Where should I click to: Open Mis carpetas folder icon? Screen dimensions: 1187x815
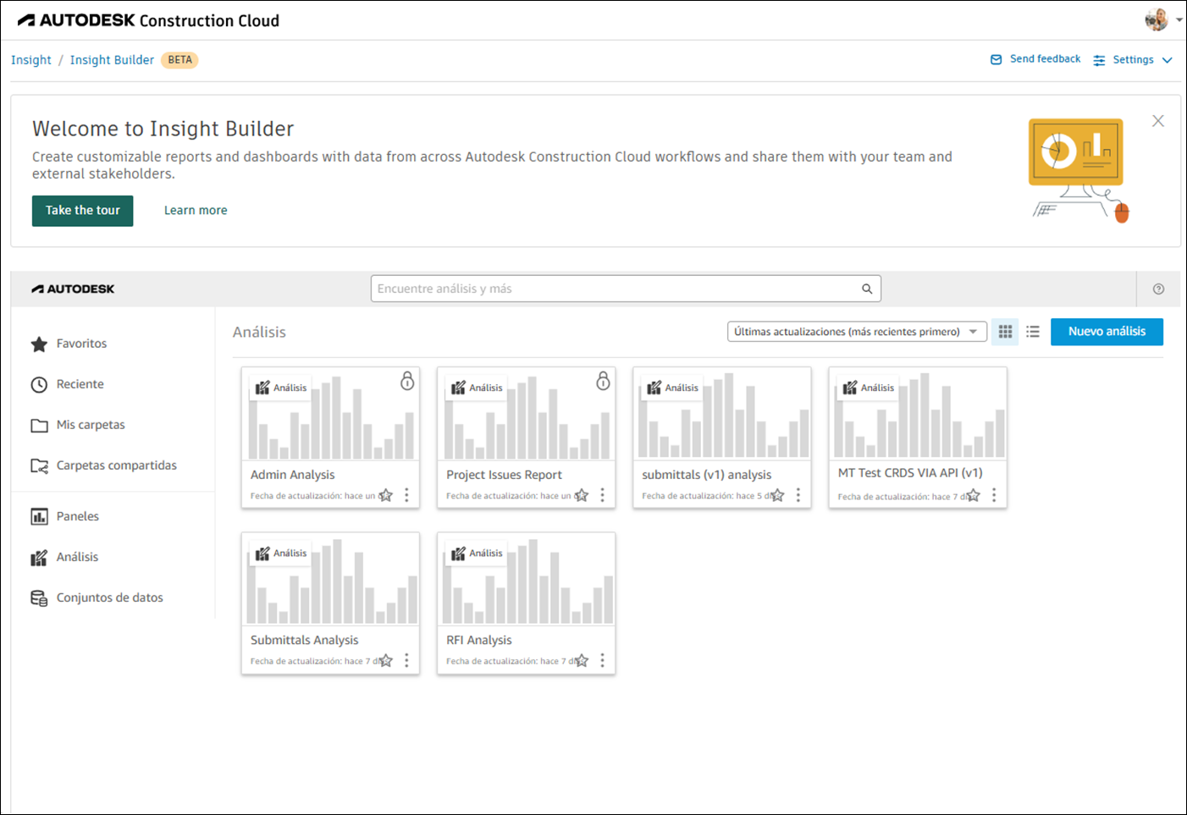[39, 425]
